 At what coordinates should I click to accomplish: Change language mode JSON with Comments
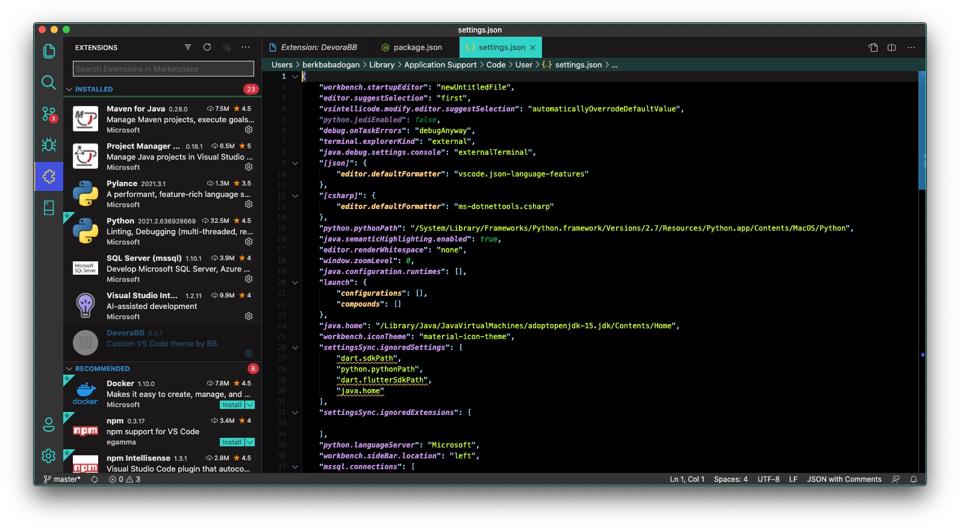(x=844, y=479)
